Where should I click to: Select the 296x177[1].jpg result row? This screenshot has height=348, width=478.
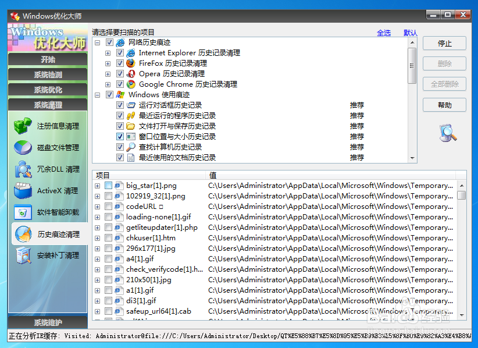[274, 248]
